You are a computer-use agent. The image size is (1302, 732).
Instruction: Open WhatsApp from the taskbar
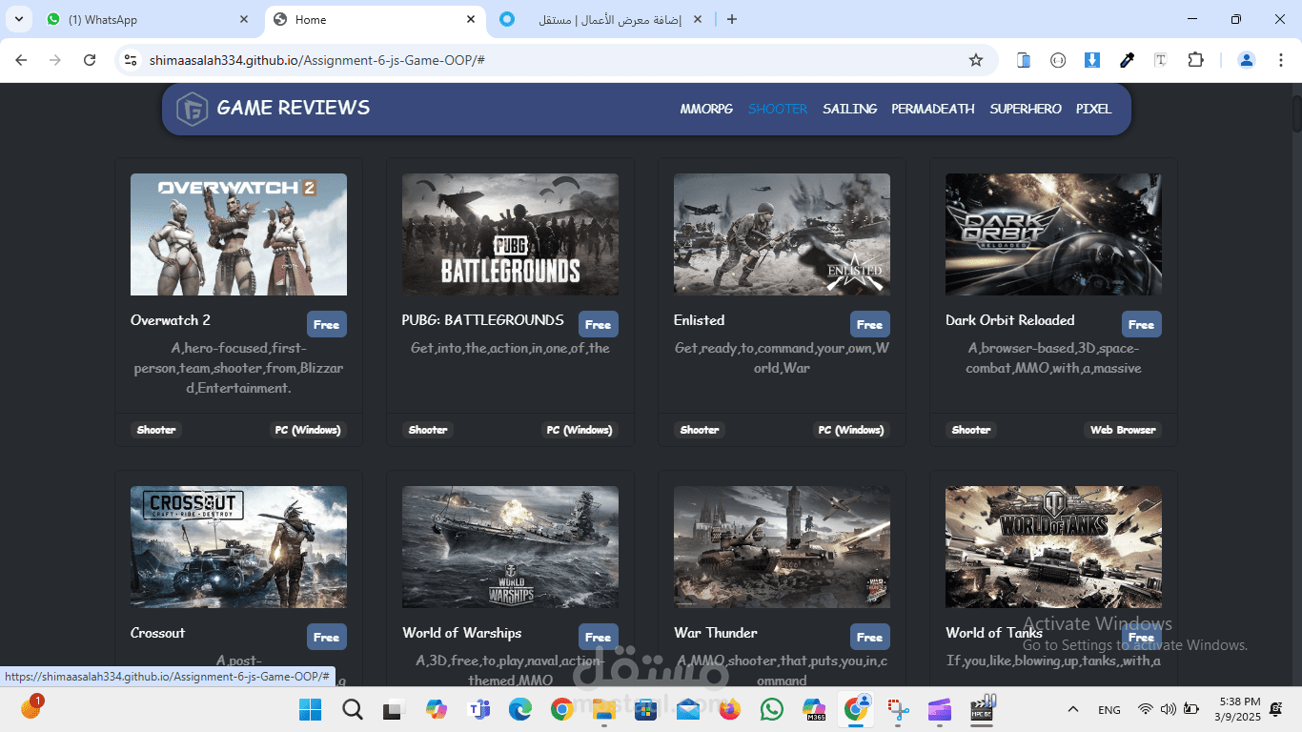(x=772, y=709)
